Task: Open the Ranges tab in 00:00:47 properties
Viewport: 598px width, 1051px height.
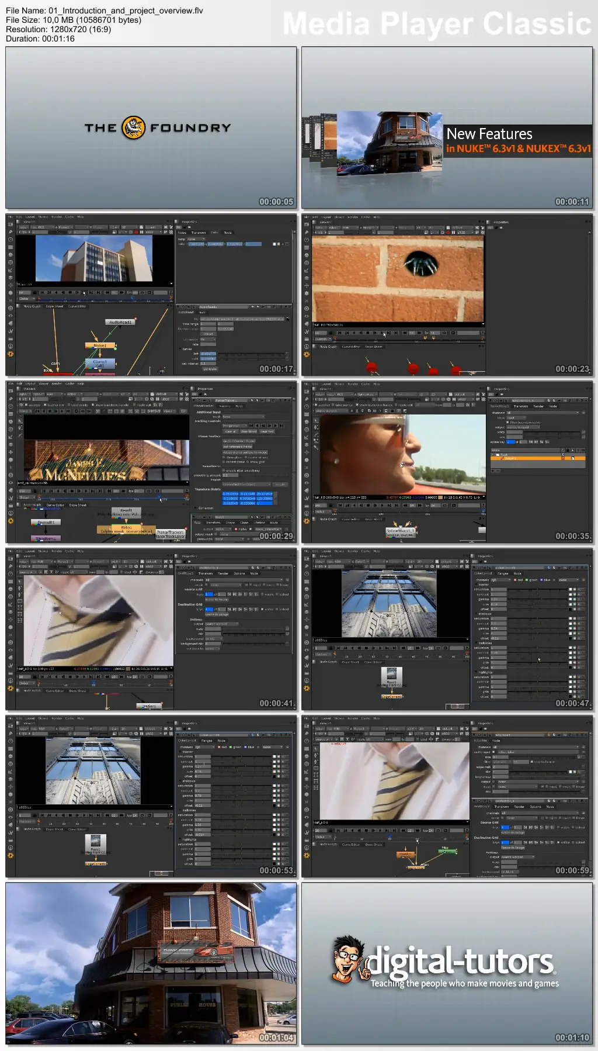Action: click(502, 573)
